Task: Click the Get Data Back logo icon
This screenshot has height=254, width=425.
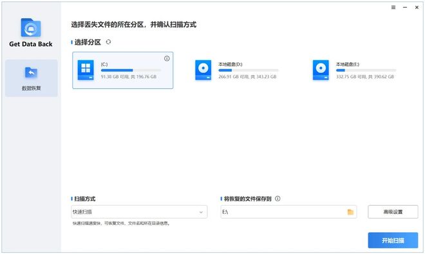Action: [x=31, y=28]
